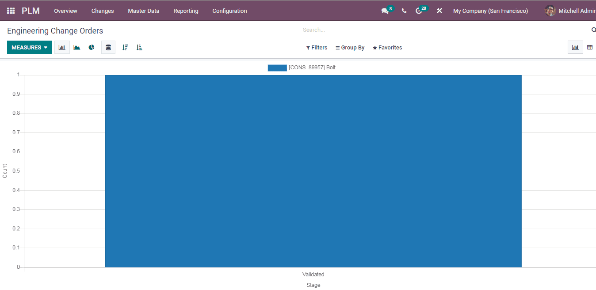Switch the chart to line chart mode
The width and height of the screenshot is (596, 290).
(76, 47)
